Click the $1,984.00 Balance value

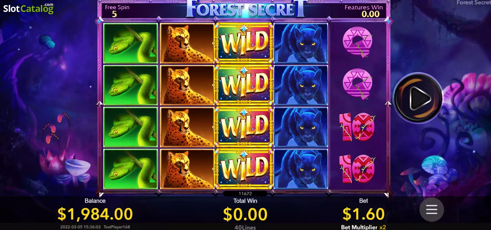click(95, 214)
